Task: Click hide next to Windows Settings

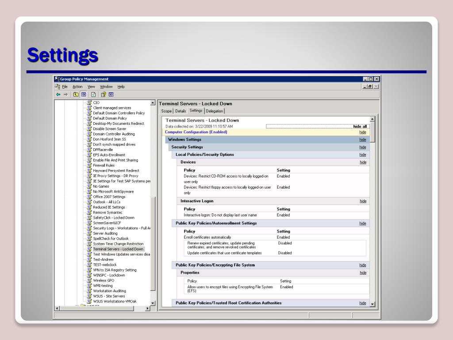Action: pyautogui.click(x=363, y=139)
